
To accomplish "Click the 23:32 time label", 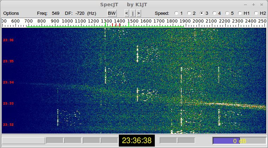I will [x=8, y=125].
